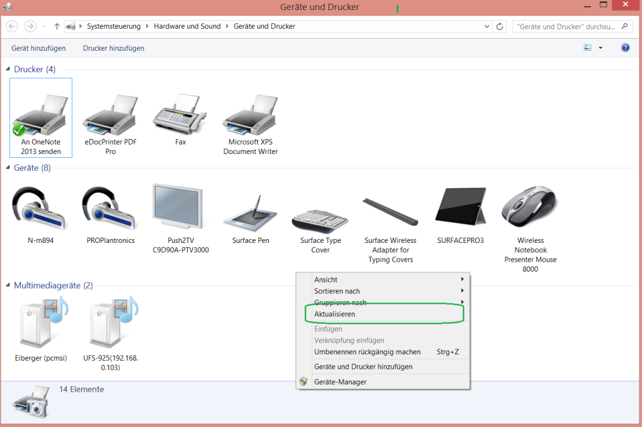Image resolution: width=642 pixels, height=427 pixels.
Task: Go back with the back arrow
Action: coord(12,26)
